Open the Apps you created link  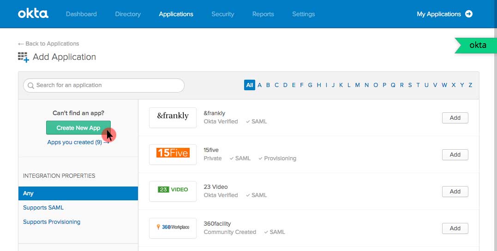tap(78, 142)
